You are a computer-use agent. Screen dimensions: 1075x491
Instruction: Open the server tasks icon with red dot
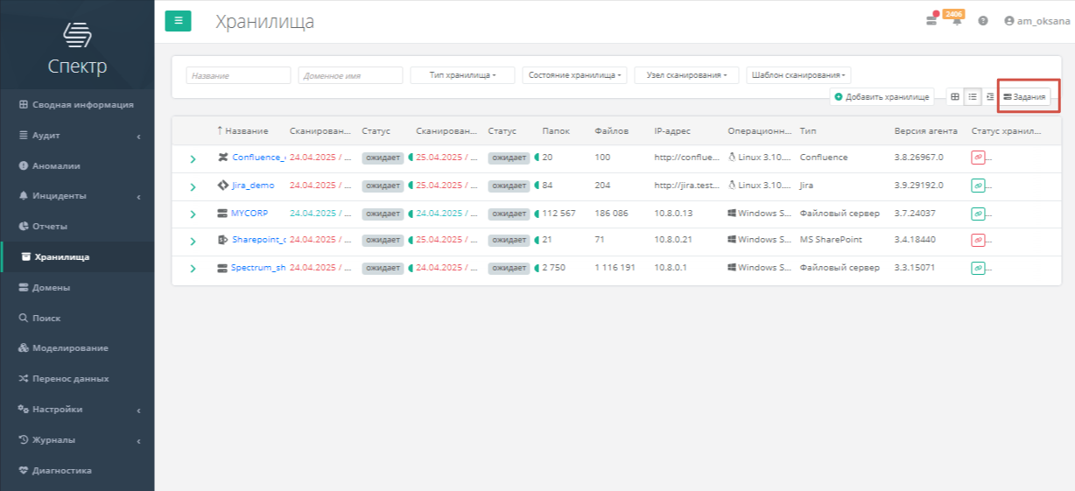[931, 20]
